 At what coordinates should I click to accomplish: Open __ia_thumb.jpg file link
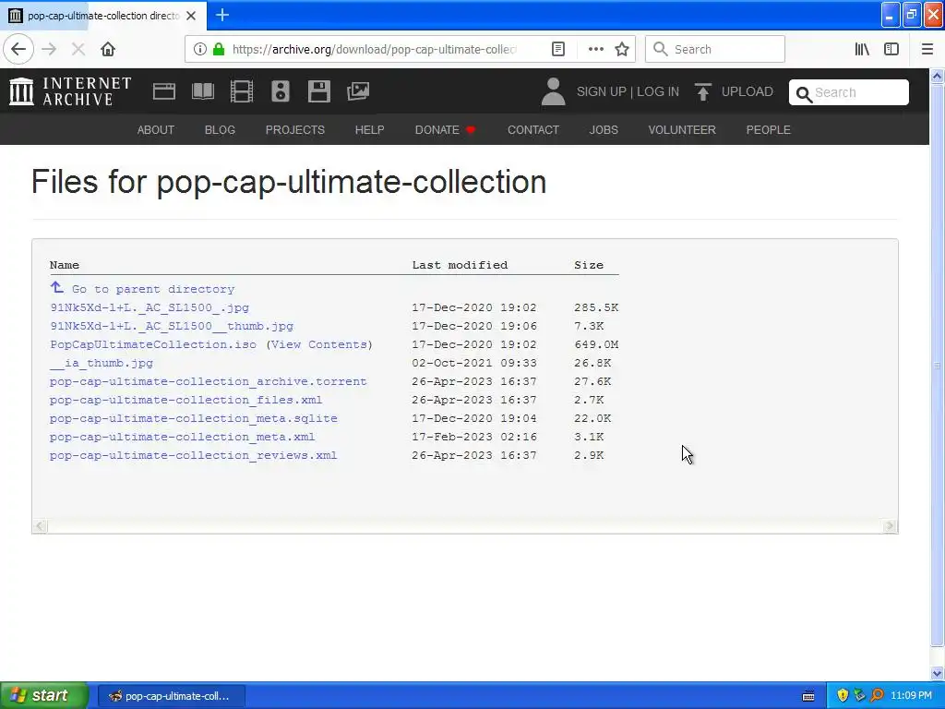102,363
